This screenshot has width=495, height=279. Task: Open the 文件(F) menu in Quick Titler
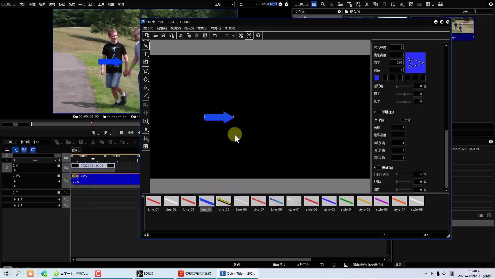pyautogui.click(x=148, y=28)
